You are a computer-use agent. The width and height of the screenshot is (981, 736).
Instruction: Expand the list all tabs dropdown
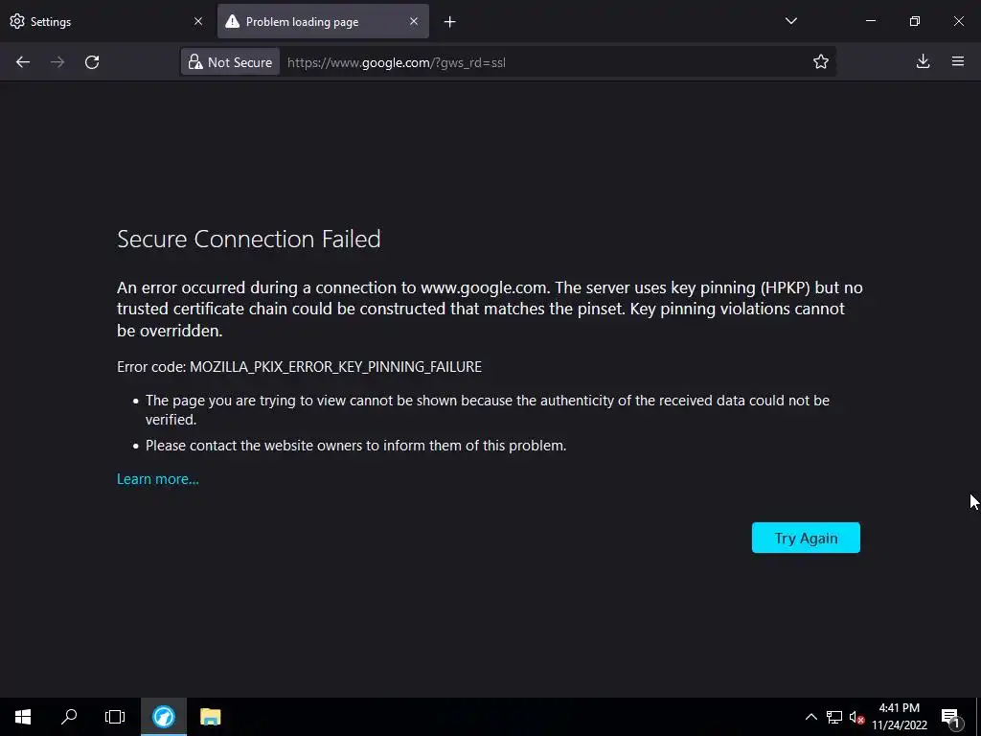point(791,21)
